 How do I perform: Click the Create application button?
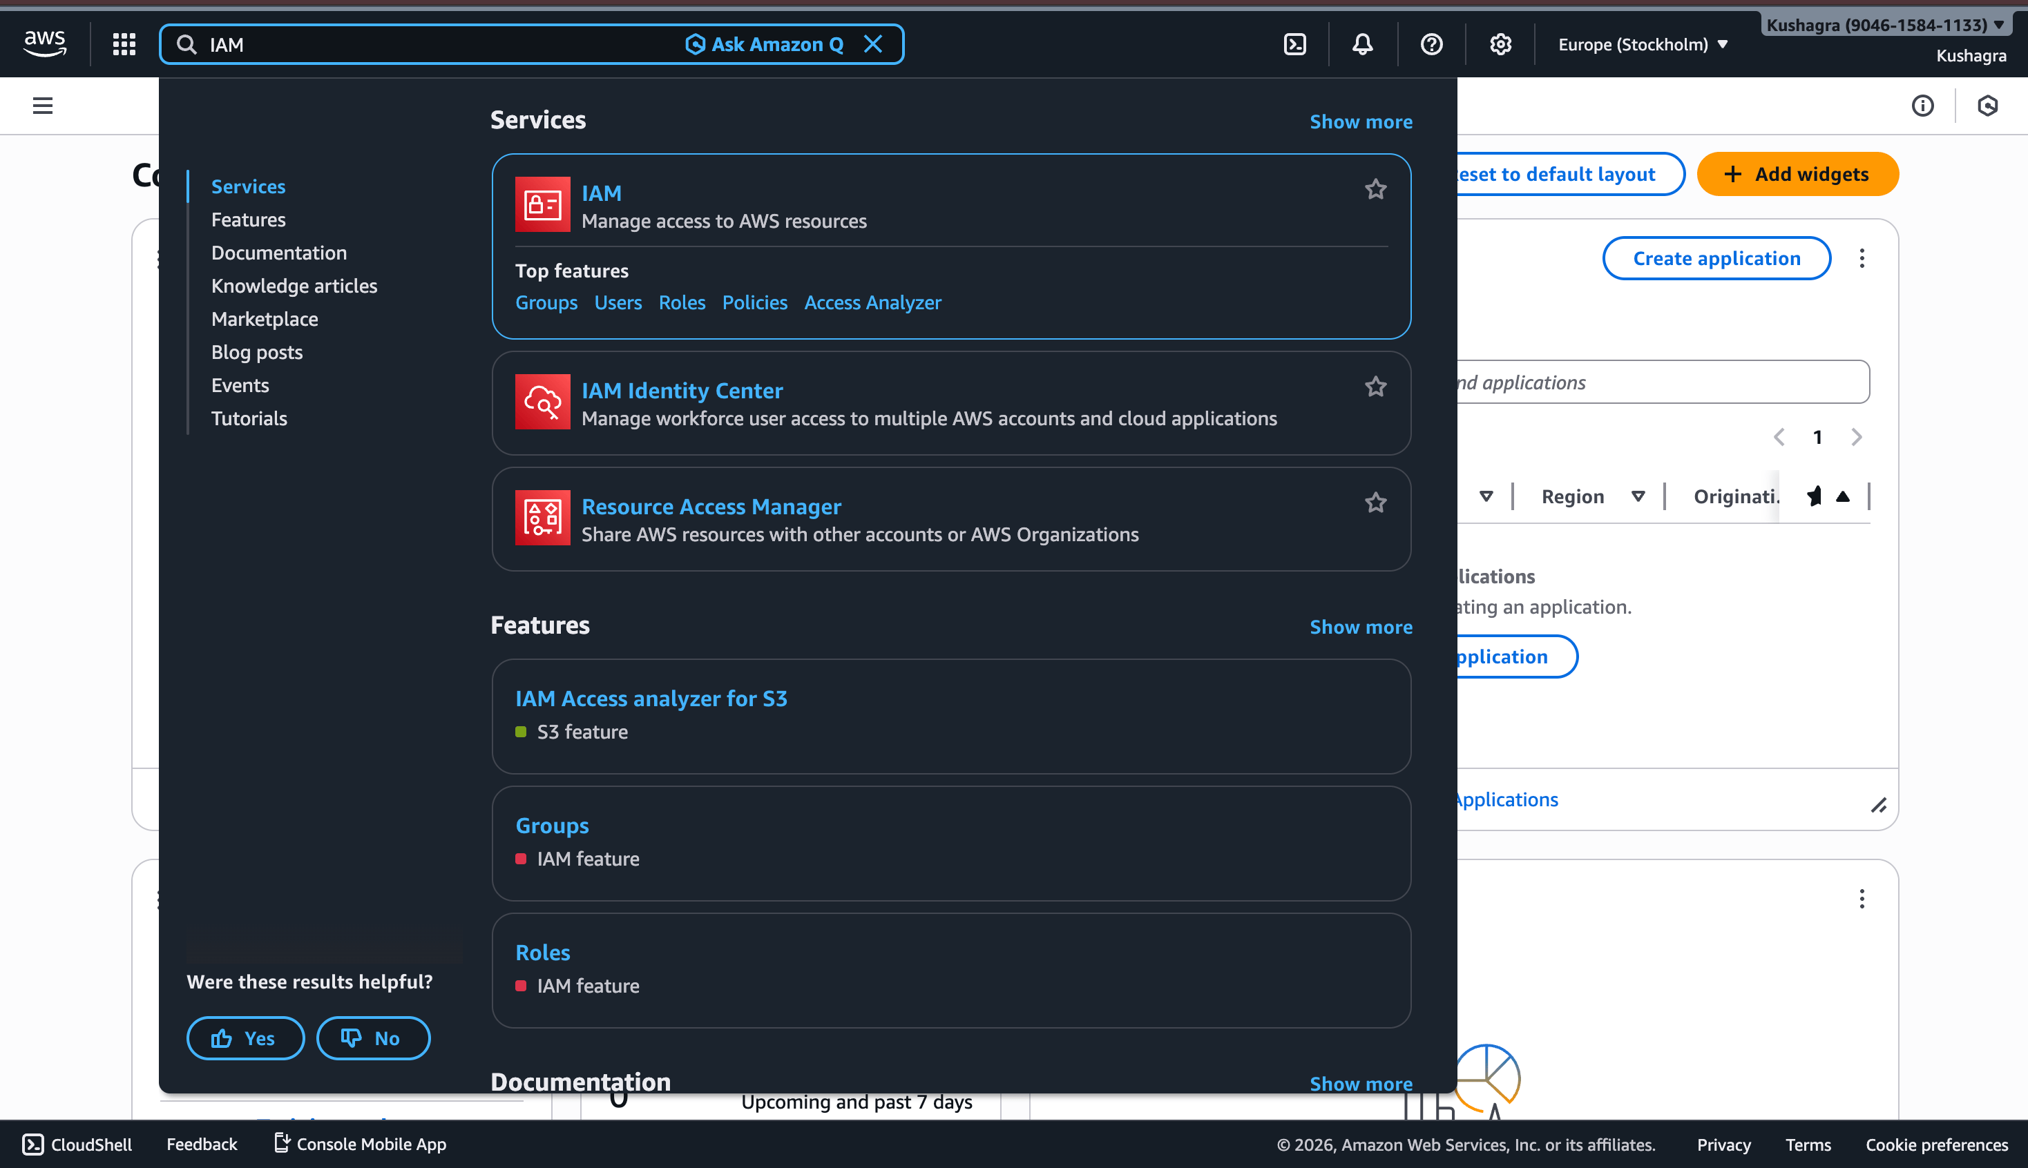pyautogui.click(x=1716, y=258)
